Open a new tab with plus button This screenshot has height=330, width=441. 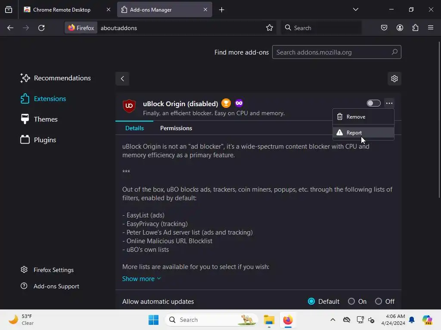coord(222,10)
